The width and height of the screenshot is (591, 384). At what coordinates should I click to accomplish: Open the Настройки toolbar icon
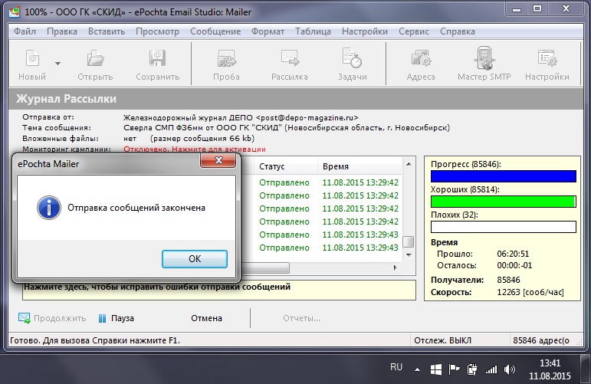click(547, 58)
